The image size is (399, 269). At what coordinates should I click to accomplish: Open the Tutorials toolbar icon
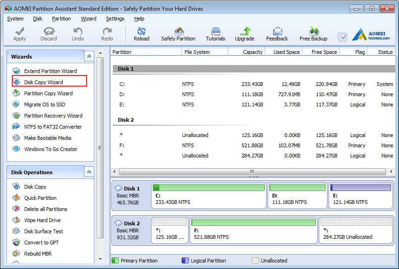[216, 31]
